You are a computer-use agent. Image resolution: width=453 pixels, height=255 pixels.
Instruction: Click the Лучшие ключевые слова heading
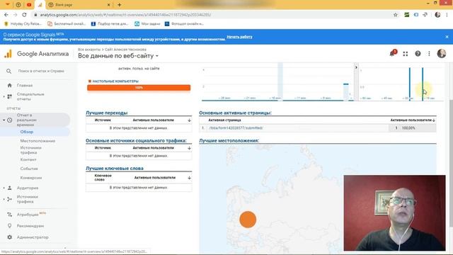(115, 169)
